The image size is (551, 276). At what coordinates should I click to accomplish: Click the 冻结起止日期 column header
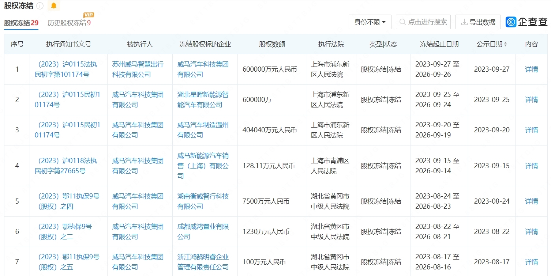tap(439, 44)
